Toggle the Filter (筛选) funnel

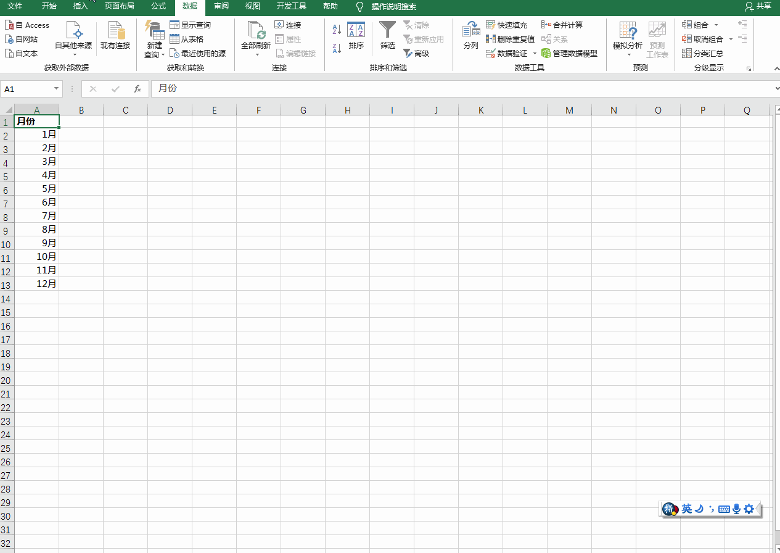[388, 36]
